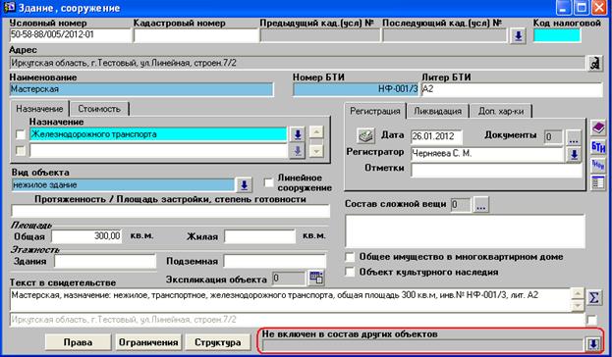Click the address lookup icon beside Адрес field

(595, 63)
